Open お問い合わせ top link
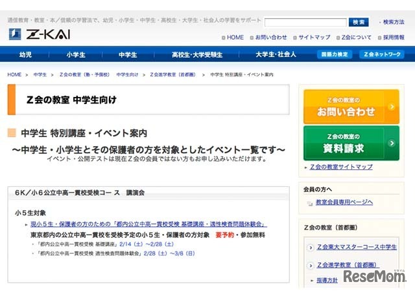 tap(271, 38)
